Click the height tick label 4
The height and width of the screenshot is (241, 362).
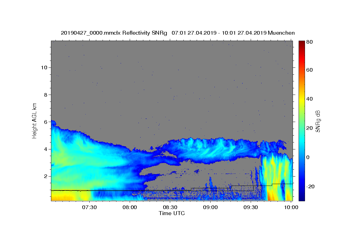45,149
